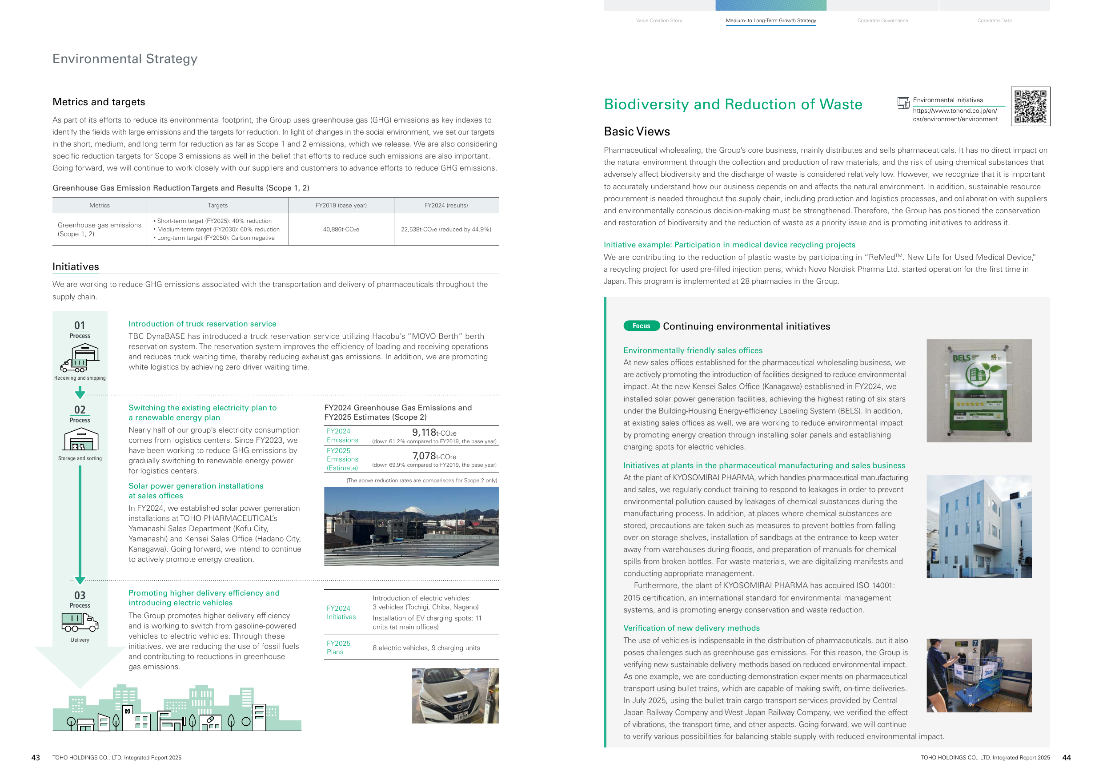The height and width of the screenshot is (779, 1103).
Task: Click the Delivery truck icon
Action: pyautogui.click(x=80, y=622)
